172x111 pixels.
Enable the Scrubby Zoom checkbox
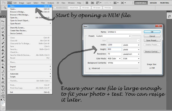tap(55, 8)
